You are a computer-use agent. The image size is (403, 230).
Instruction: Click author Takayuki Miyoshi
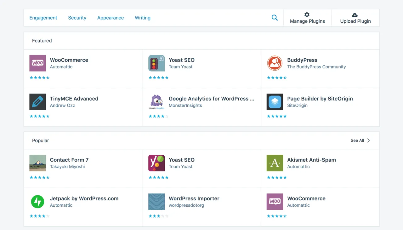(x=67, y=167)
